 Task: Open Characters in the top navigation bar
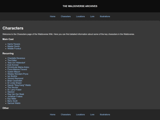tap(66, 16)
